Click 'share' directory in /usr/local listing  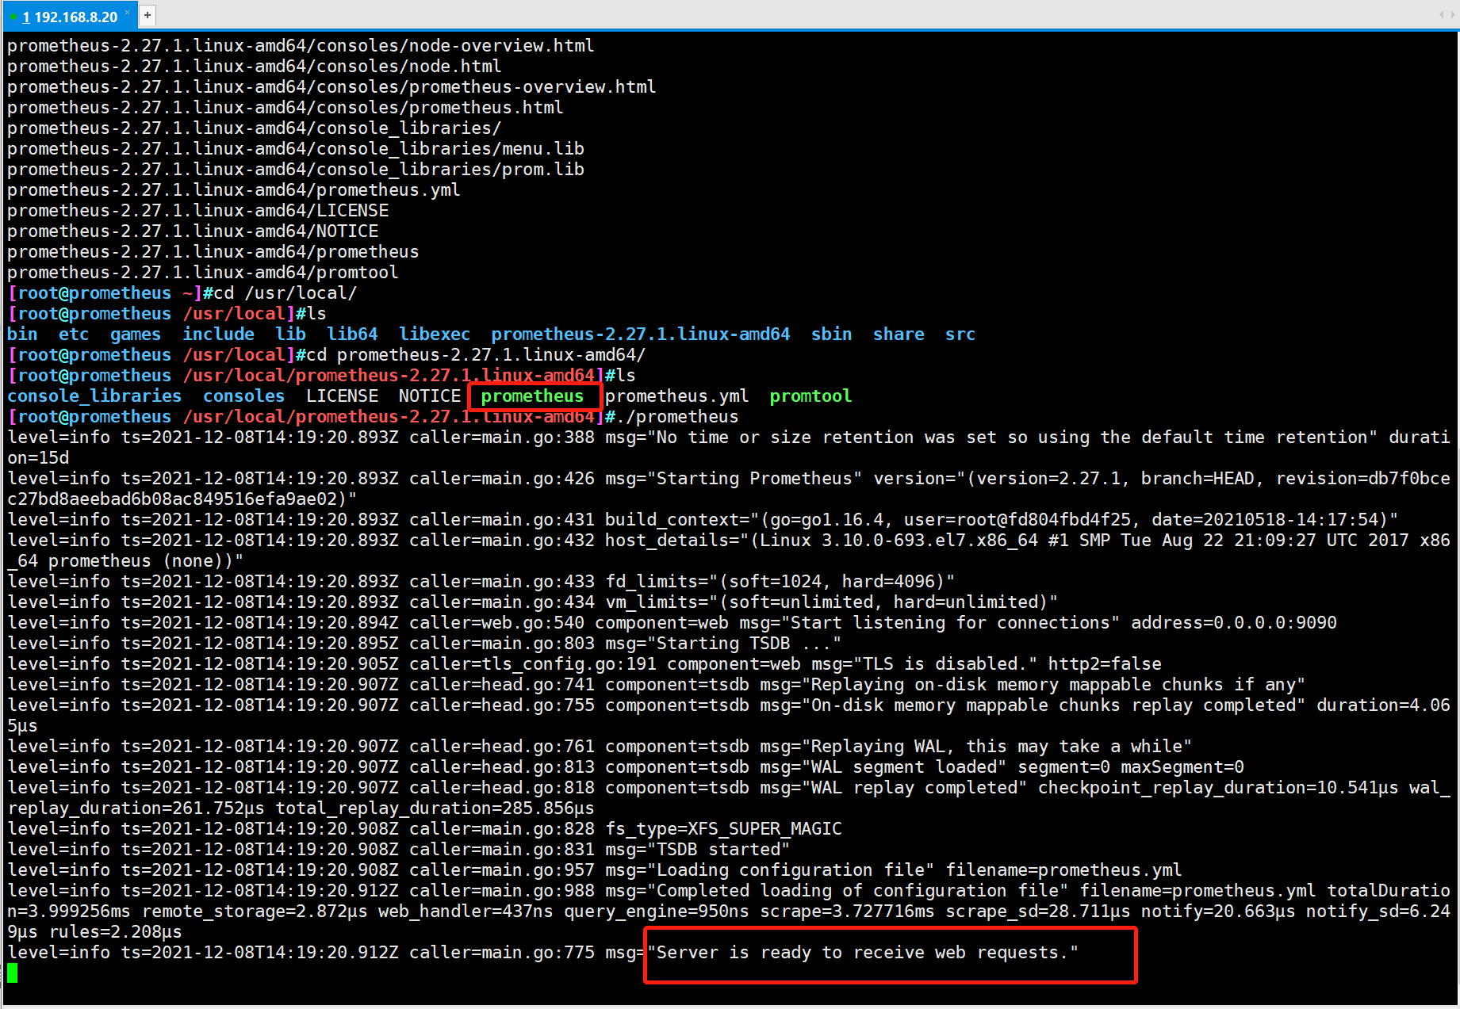899,334
